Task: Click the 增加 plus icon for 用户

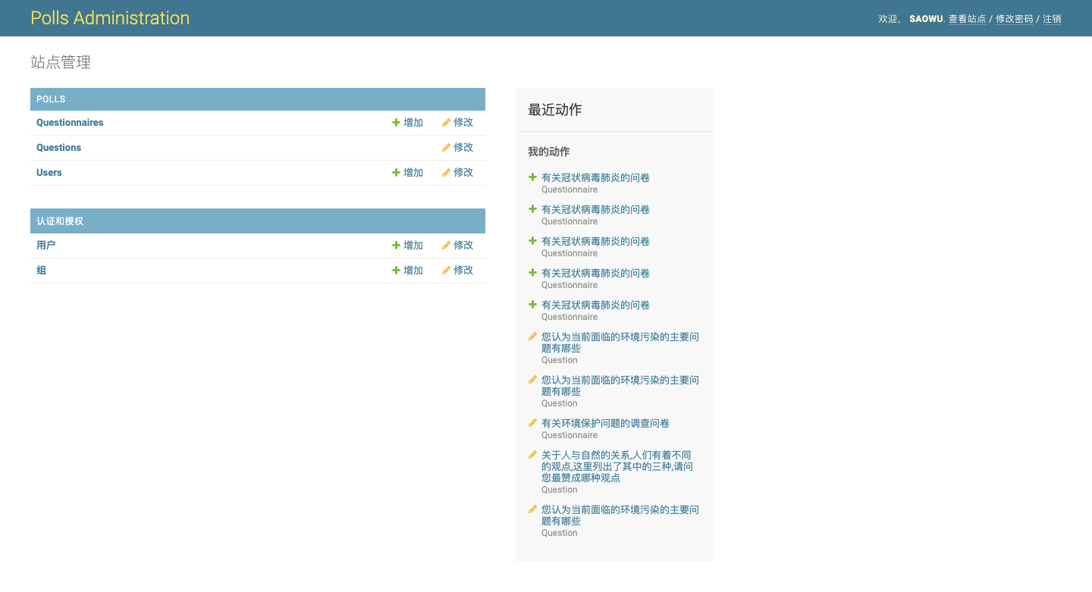Action: (x=395, y=245)
